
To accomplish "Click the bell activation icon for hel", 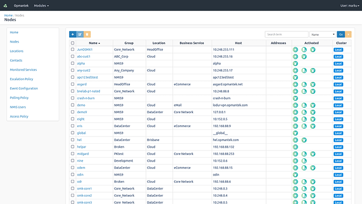I will (x=304, y=140).
